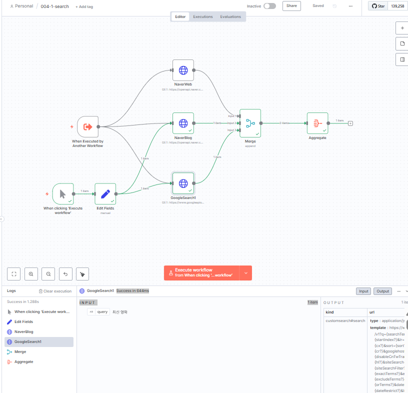This screenshot has width=408, height=393.
Task: Select Aggregate log entry
Action: click(x=39, y=362)
